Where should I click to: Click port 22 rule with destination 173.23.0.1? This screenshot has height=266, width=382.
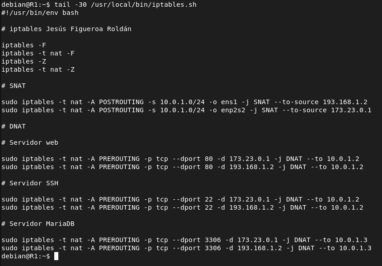click(x=180, y=199)
